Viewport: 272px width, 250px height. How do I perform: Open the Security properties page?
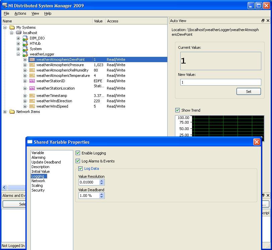point(38,190)
